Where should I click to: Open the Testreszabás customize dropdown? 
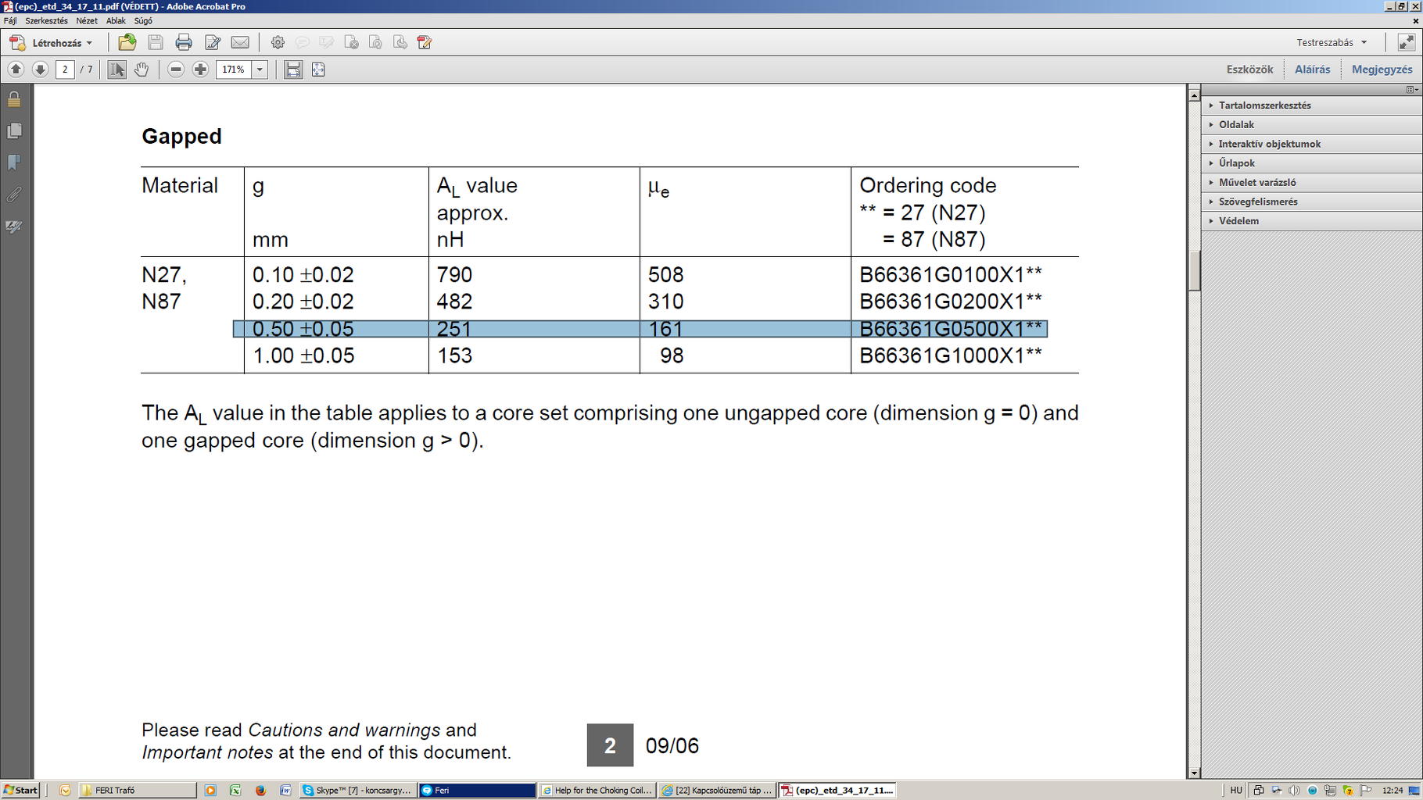pos(1332,42)
